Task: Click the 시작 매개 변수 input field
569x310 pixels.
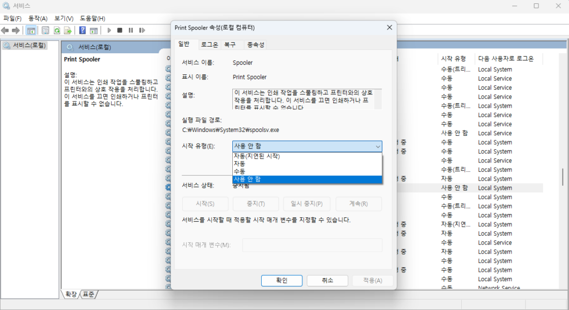Action: point(312,245)
